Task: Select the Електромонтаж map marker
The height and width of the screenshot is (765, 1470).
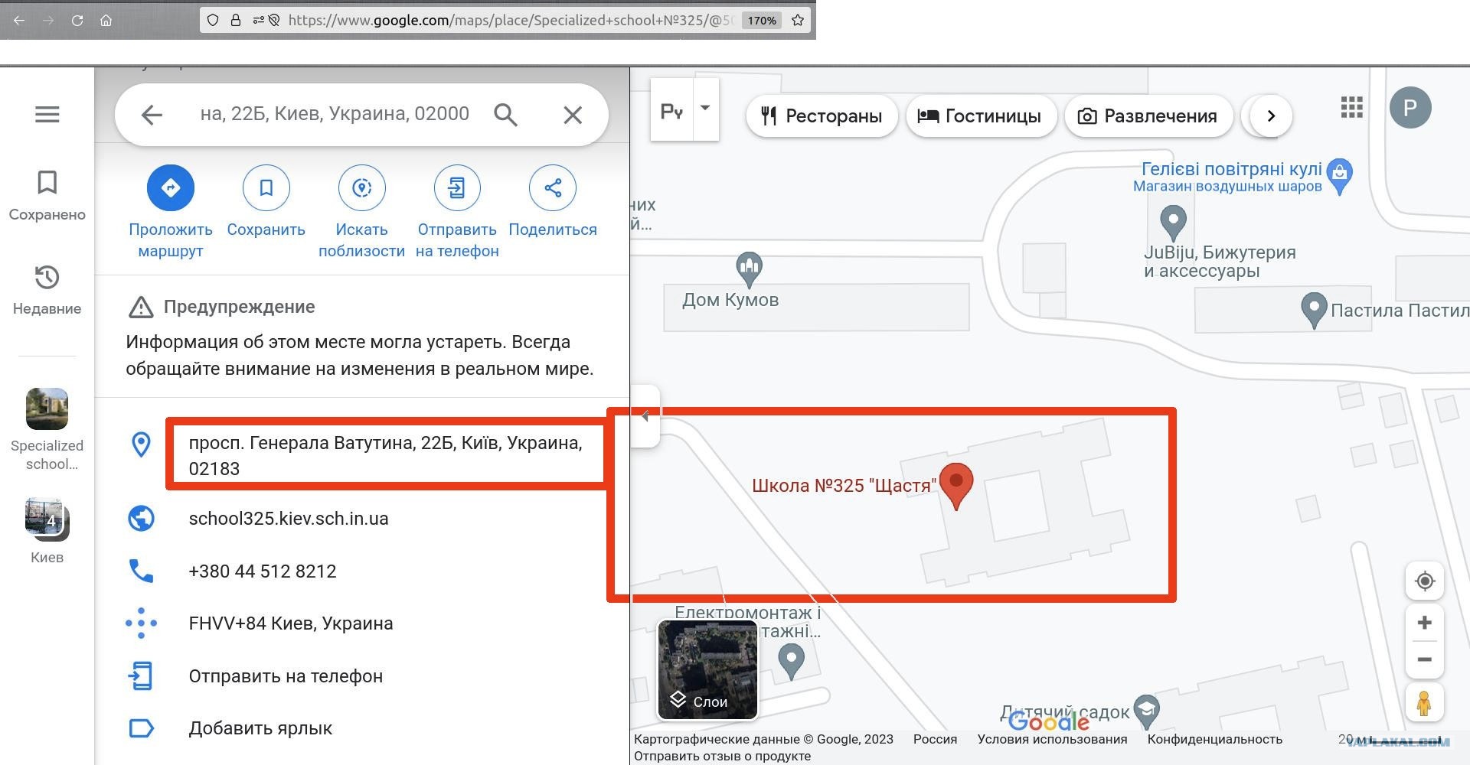Action: pos(791,660)
